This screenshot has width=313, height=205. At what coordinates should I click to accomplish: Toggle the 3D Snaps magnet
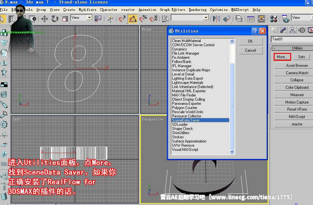click(x=122, y=19)
